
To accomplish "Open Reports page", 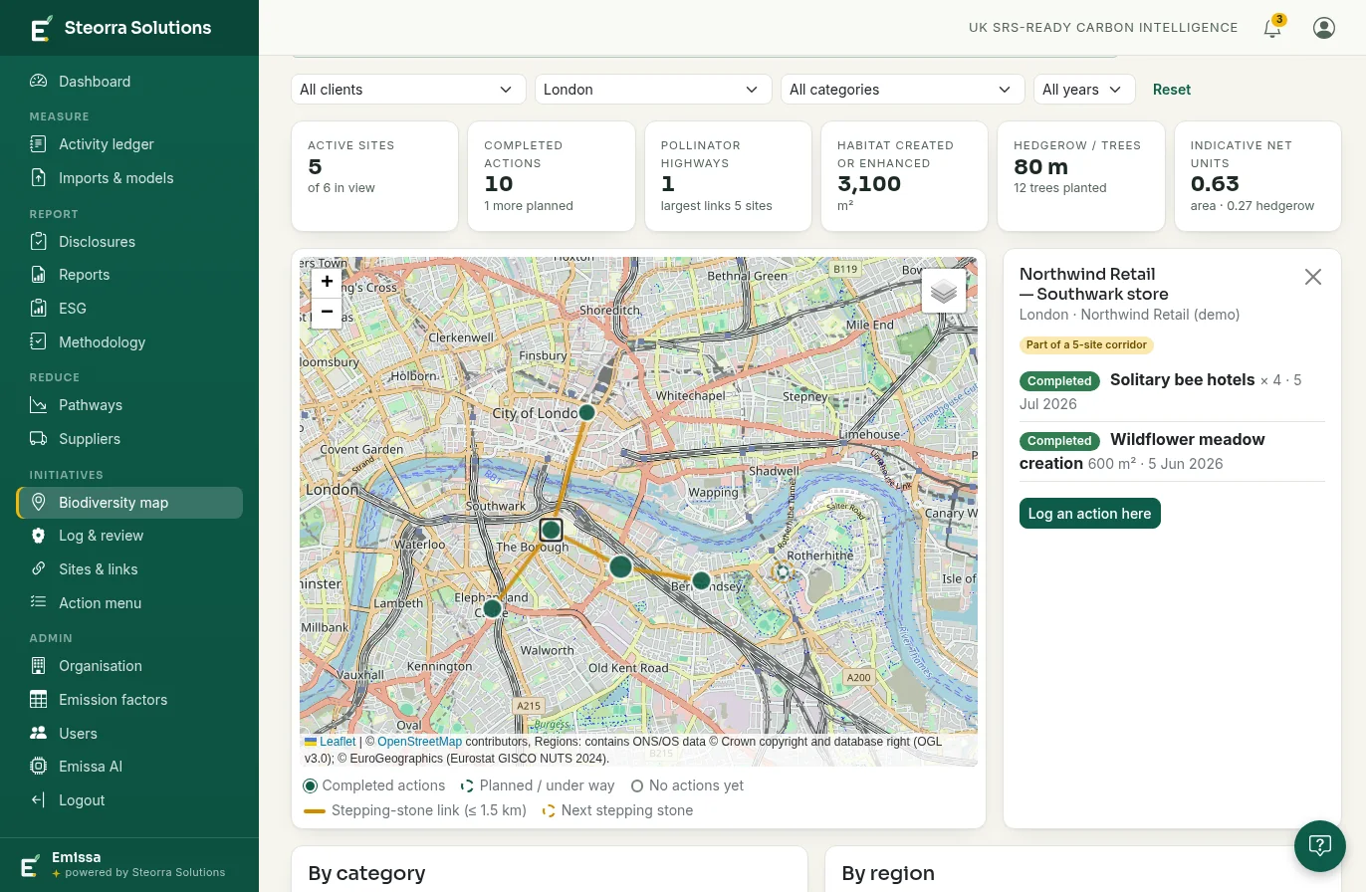I will tap(129, 275).
